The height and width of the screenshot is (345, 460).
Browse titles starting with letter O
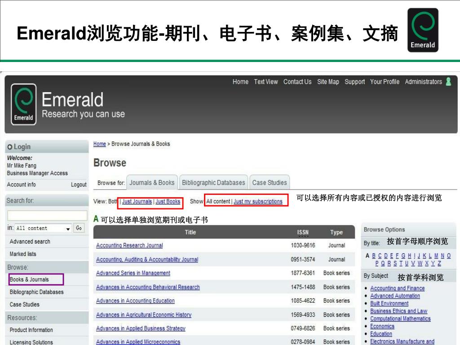449,256
